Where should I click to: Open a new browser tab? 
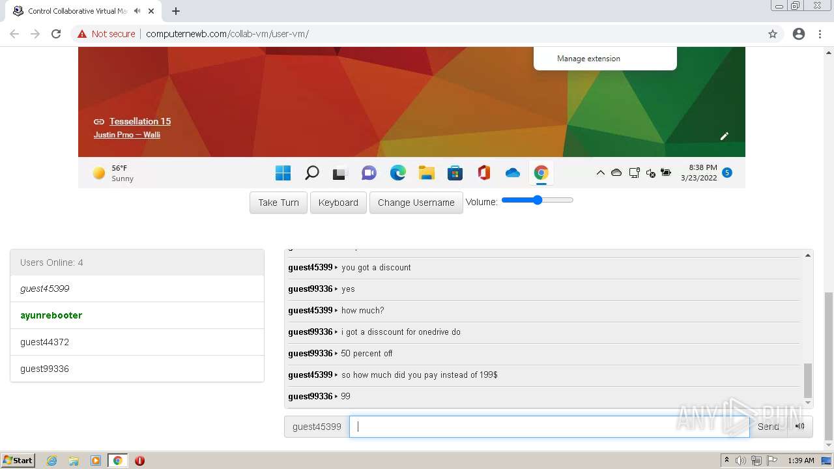[176, 11]
